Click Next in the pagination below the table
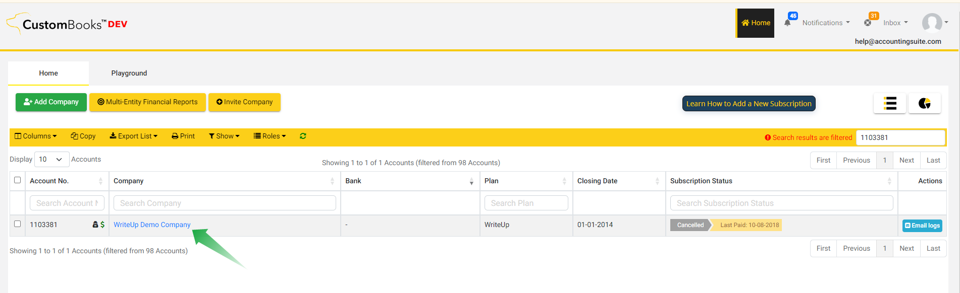960x293 pixels. coord(906,249)
